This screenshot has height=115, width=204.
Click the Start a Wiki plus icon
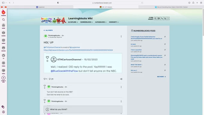tap(4, 78)
